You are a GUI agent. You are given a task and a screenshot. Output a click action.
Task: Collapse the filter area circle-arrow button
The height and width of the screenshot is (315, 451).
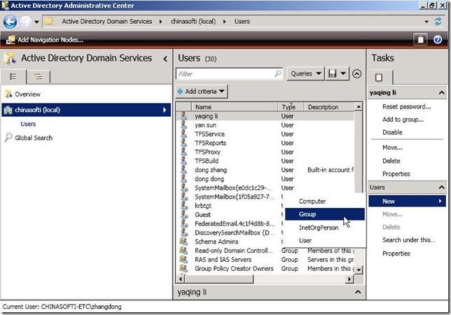click(357, 74)
